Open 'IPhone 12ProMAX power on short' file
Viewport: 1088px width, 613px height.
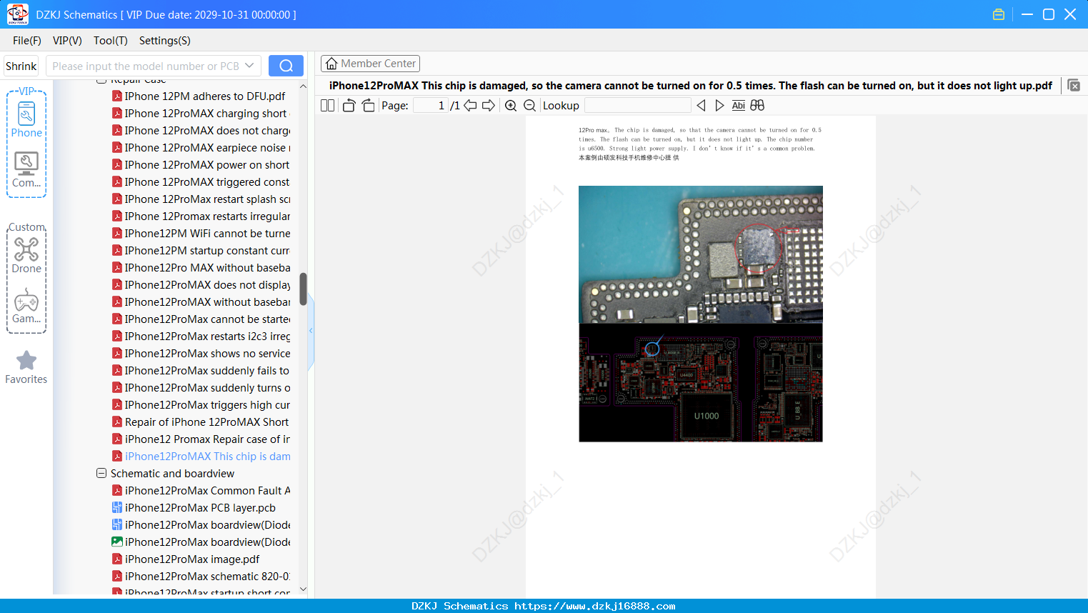click(x=201, y=165)
